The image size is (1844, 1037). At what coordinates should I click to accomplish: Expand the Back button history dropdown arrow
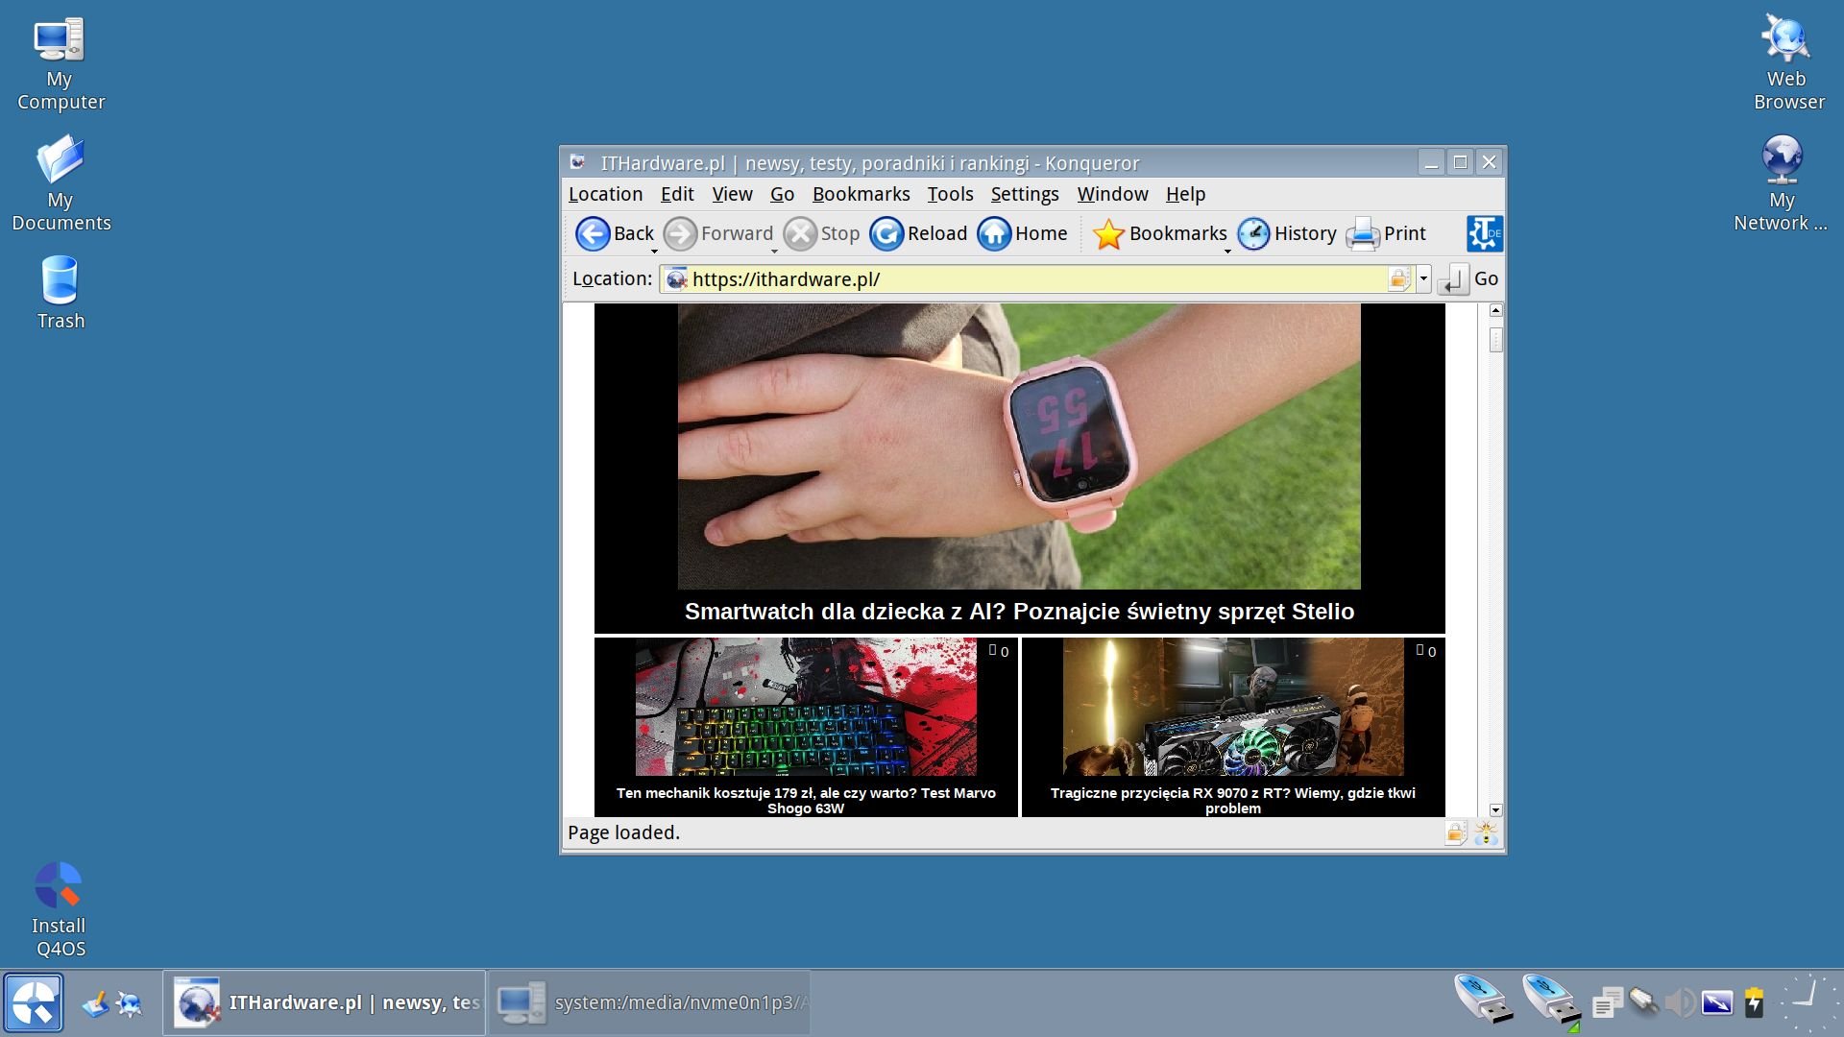(x=654, y=252)
